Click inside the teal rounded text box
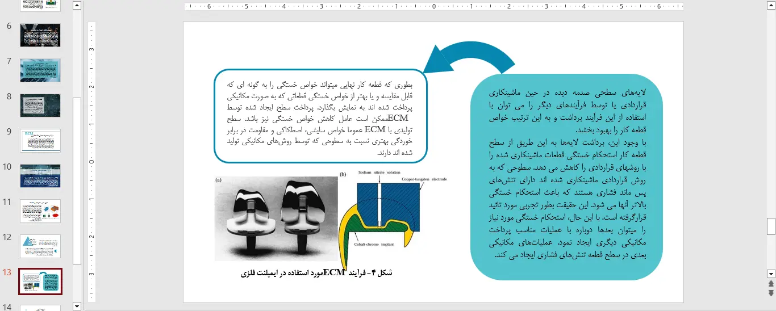776x311 pixels. (567, 176)
